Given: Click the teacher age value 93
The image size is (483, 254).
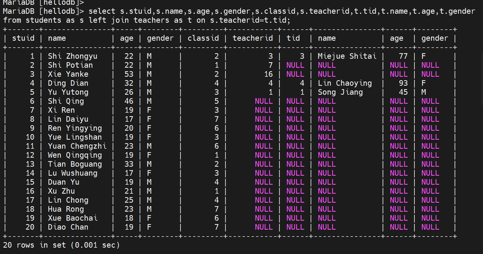Looking at the screenshot, I should [403, 83].
